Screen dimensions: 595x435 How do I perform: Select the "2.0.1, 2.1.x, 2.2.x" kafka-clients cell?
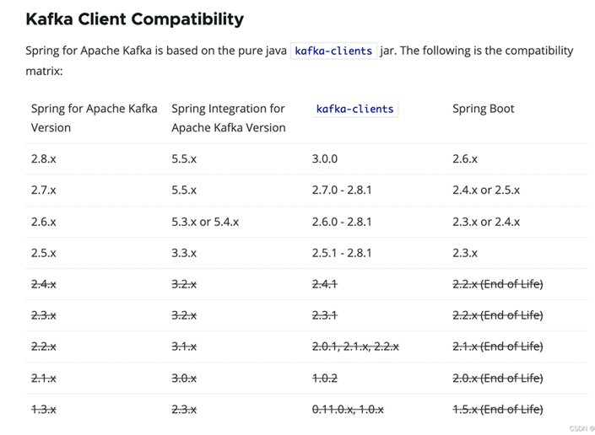tap(355, 346)
